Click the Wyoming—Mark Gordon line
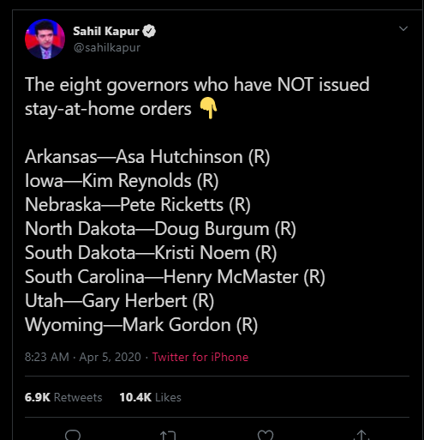This screenshot has width=424, height=440. point(141,325)
